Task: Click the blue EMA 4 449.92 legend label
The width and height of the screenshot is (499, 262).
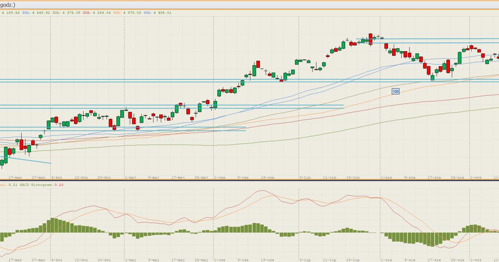Action: point(36,12)
